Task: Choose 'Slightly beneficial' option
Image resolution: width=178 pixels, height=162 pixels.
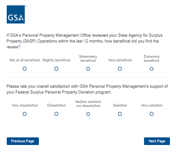Action: [56, 69]
